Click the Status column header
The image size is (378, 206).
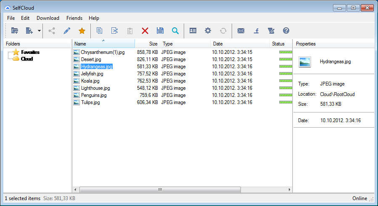tap(280, 44)
